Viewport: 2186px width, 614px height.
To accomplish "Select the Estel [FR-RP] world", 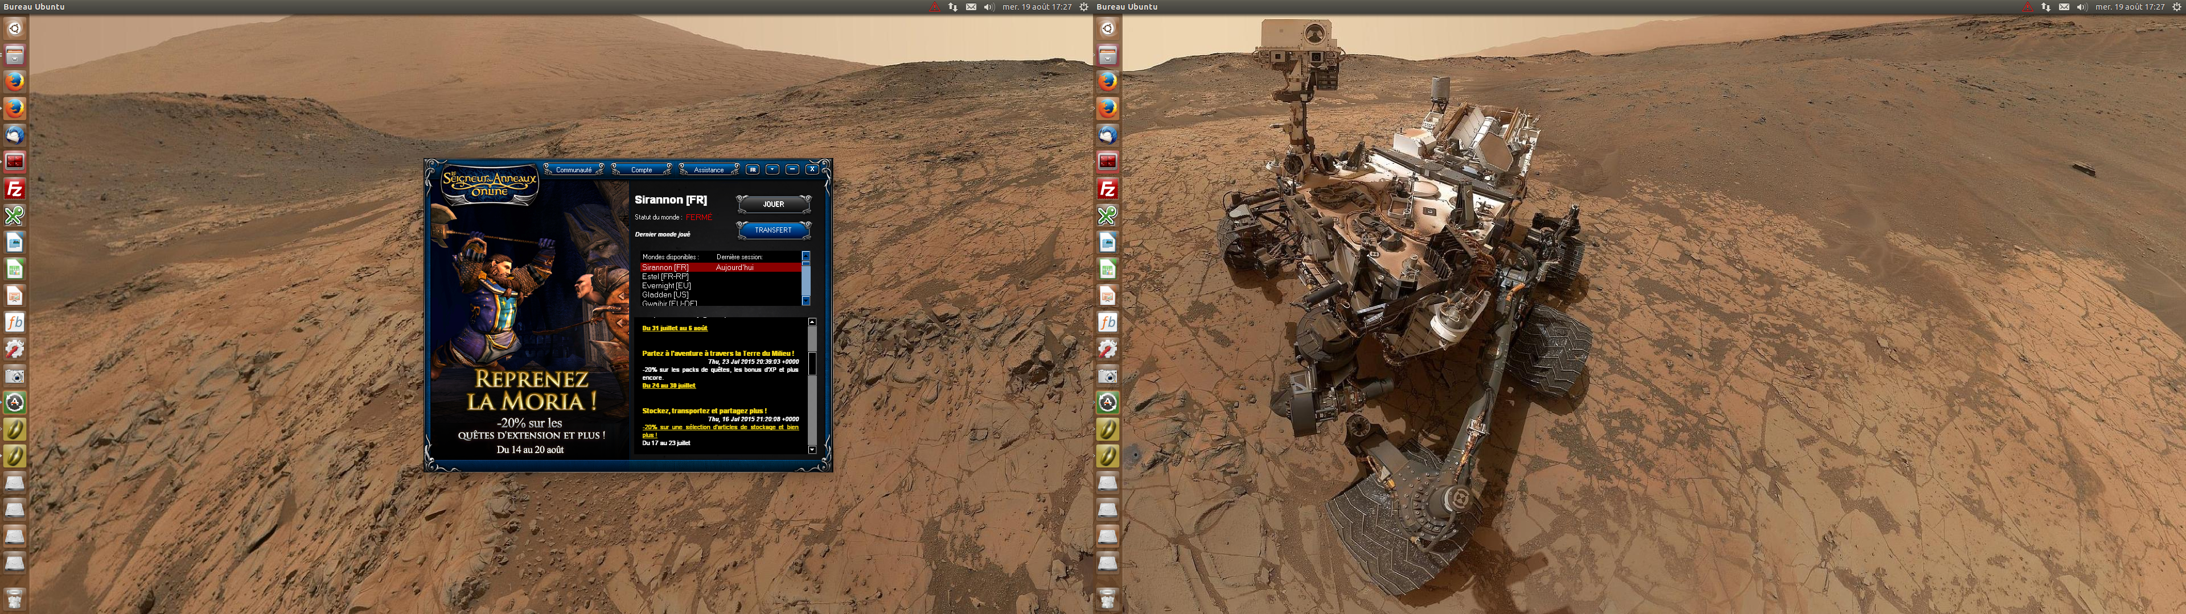I will (665, 276).
